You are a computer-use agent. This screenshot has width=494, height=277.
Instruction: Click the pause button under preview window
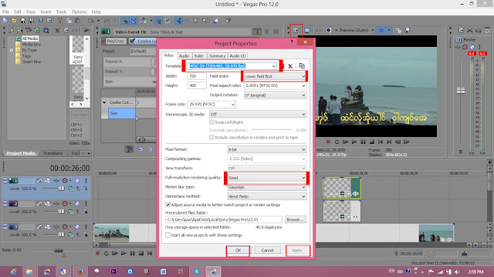coord(363,142)
